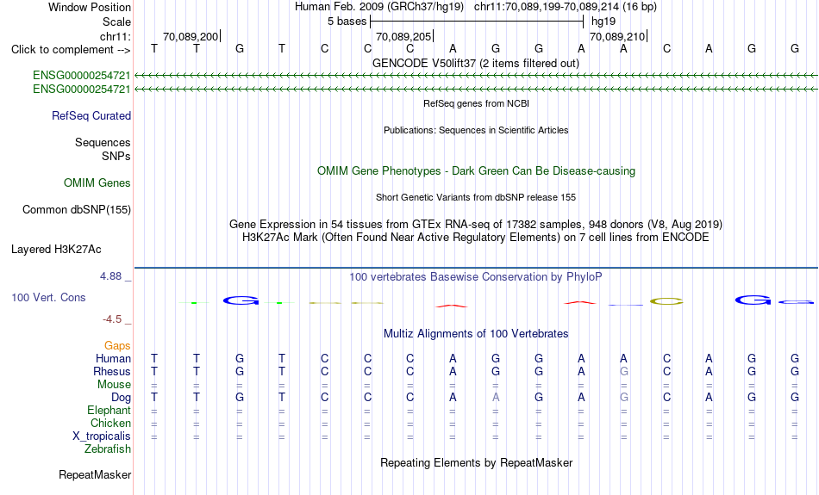Click the 'Click to complement -->' label
Viewport: 819px width, 495px height.
point(71,50)
